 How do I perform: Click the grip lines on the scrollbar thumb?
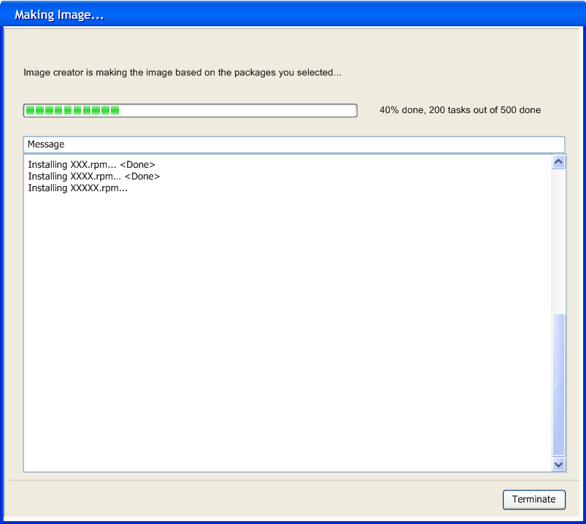coord(559,385)
